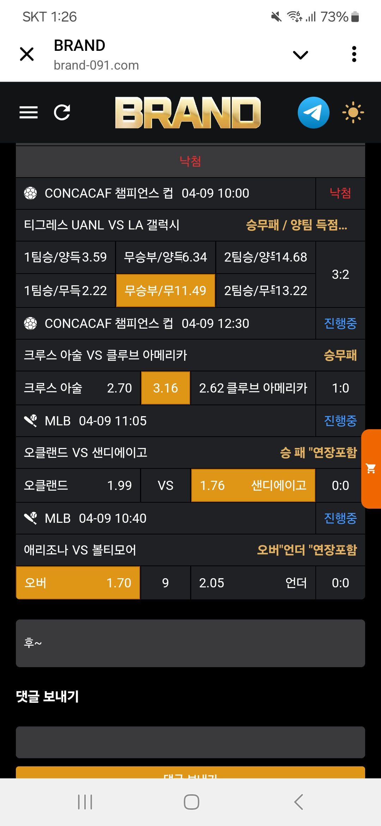Expand the BRAND page title dropdown chevron
381x826 pixels.
(x=301, y=55)
